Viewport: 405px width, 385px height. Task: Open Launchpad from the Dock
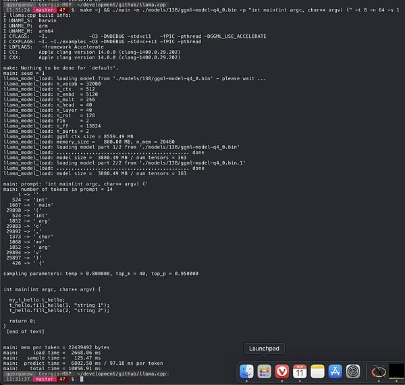click(264, 372)
